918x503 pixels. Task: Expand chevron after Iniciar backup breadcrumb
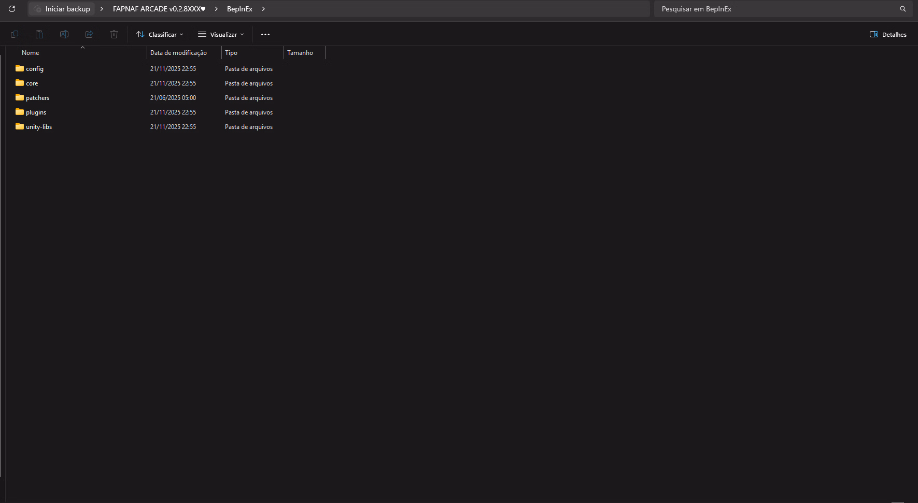coord(102,9)
